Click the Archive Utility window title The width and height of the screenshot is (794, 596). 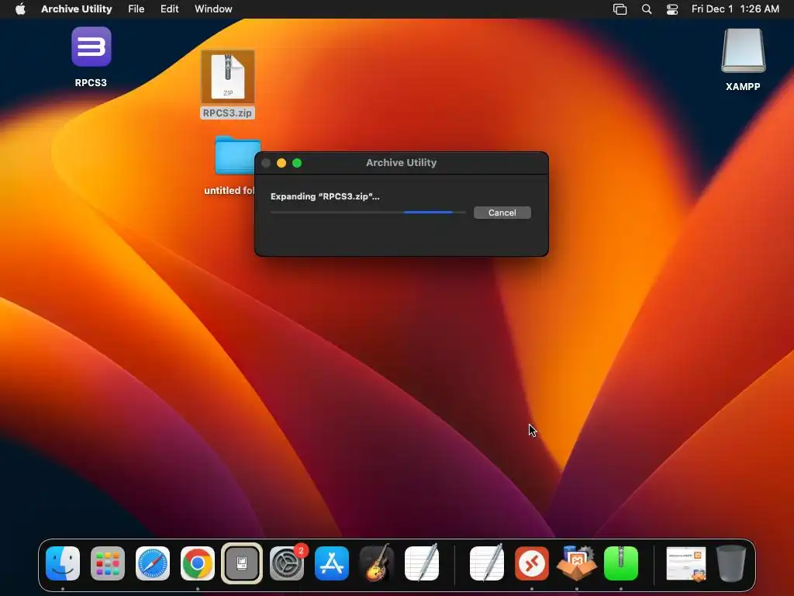tap(401, 163)
